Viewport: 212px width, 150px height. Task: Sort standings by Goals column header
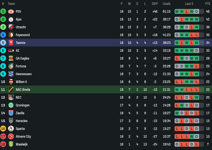(x=167, y=4)
